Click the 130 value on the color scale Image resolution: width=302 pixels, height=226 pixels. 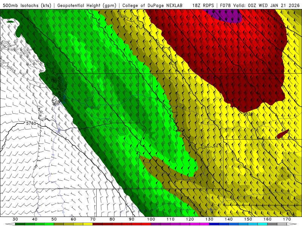pos(209,219)
